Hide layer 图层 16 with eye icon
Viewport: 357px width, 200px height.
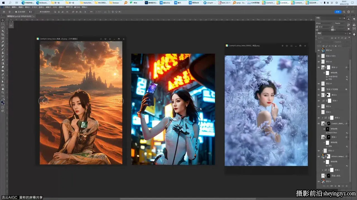(x=319, y=50)
